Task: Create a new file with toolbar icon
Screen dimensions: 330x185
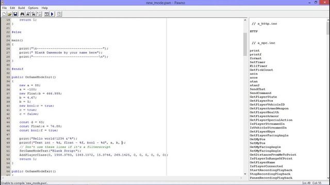Action: tap(4, 14)
